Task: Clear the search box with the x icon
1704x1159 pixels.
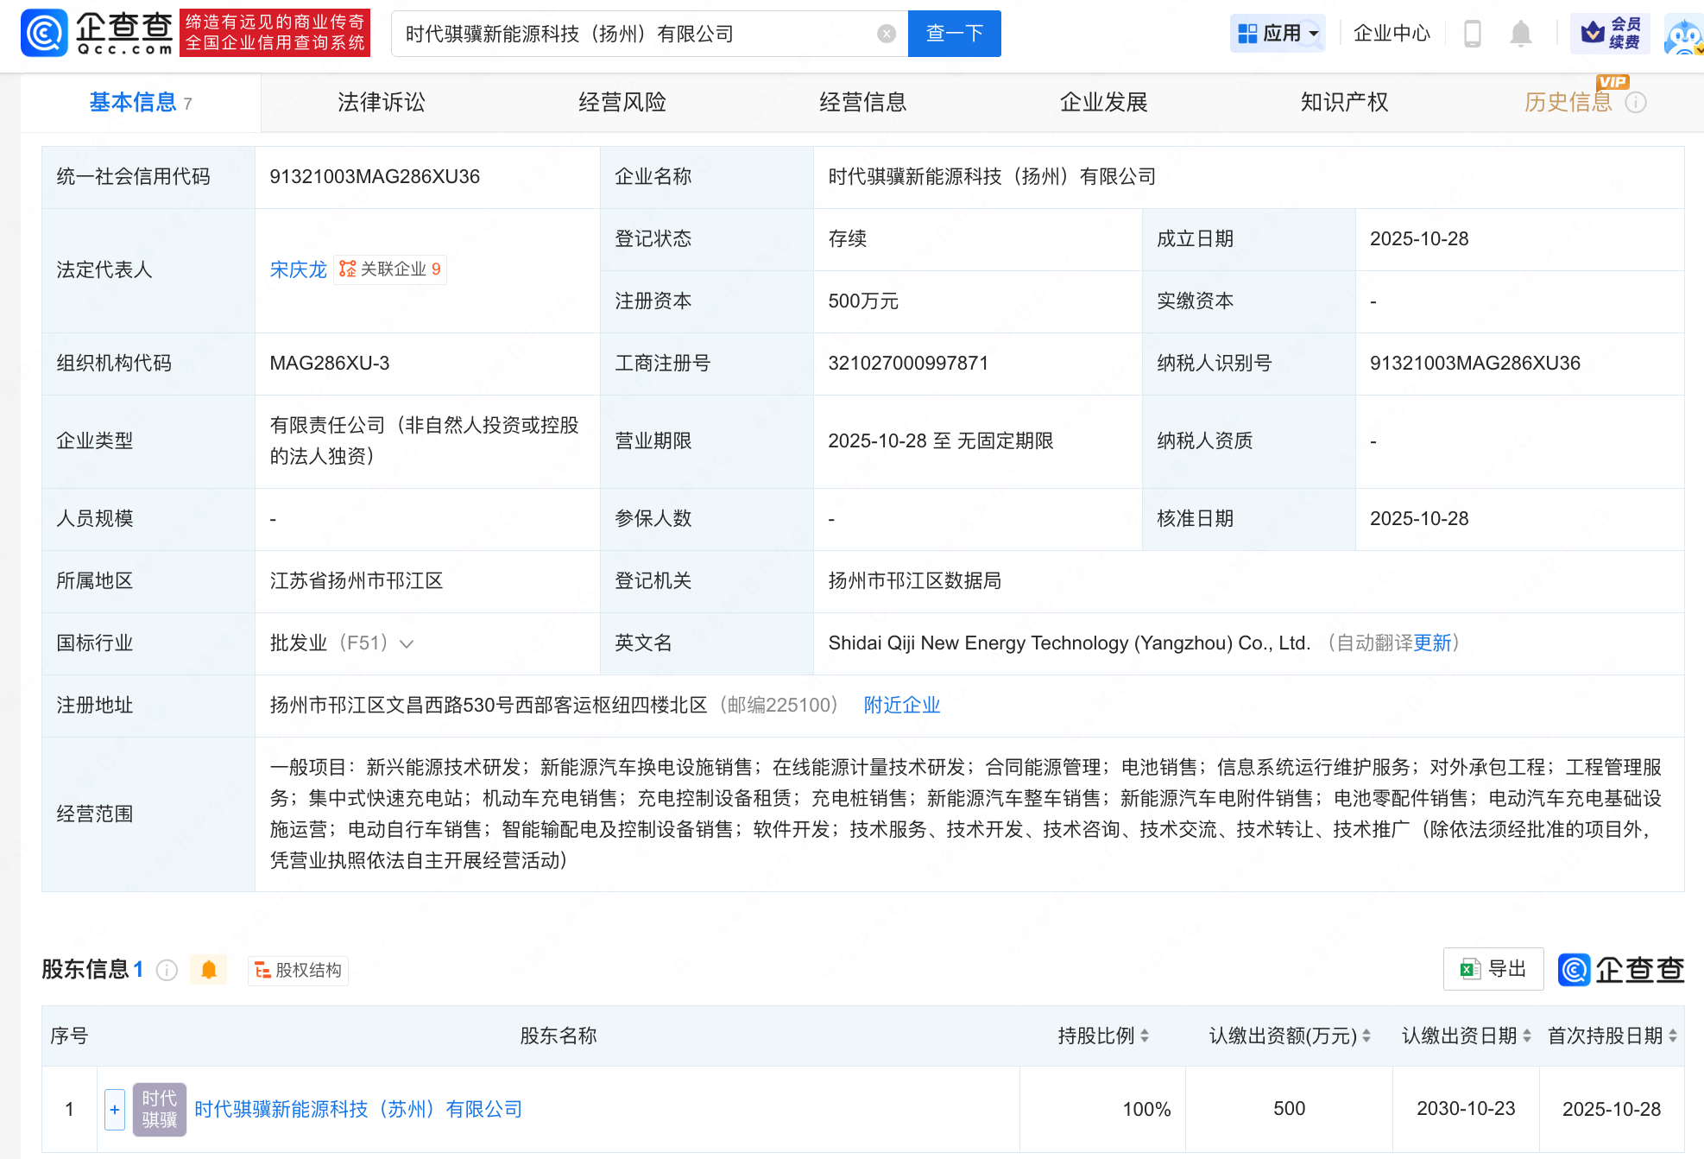Action: (x=886, y=33)
